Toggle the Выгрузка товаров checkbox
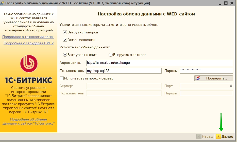The height and width of the screenshot is (142, 237). (65, 32)
